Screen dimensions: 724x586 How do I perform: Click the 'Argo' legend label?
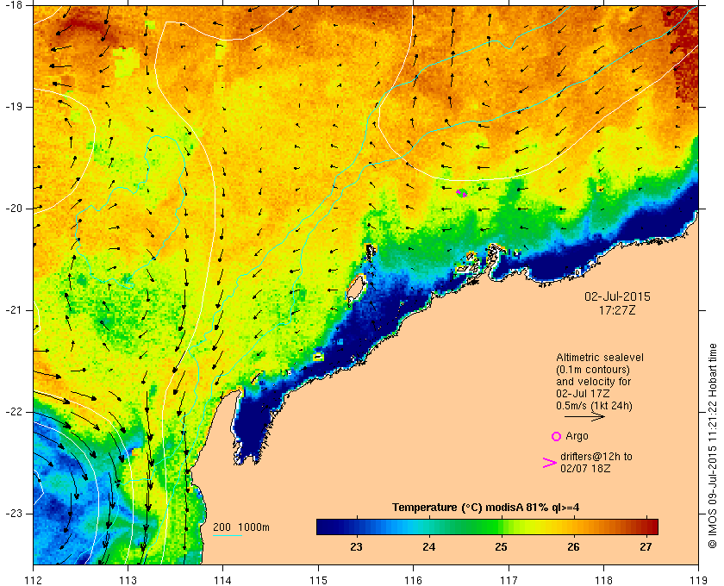click(x=577, y=436)
